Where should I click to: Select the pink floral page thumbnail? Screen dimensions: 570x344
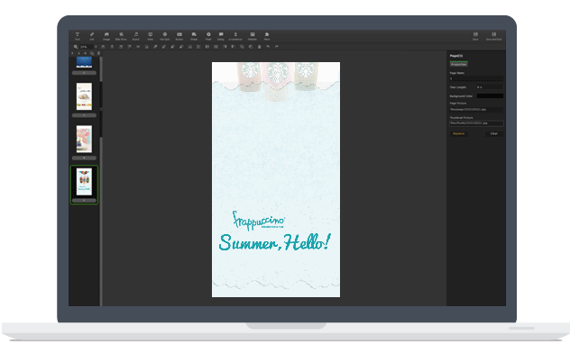point(84,139)
